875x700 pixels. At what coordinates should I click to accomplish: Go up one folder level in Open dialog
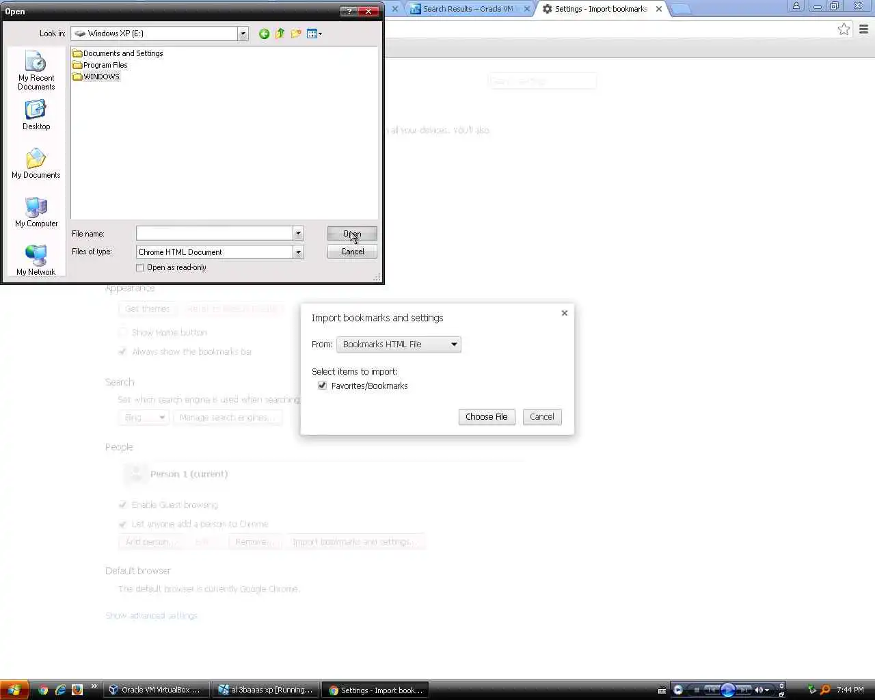280,33
